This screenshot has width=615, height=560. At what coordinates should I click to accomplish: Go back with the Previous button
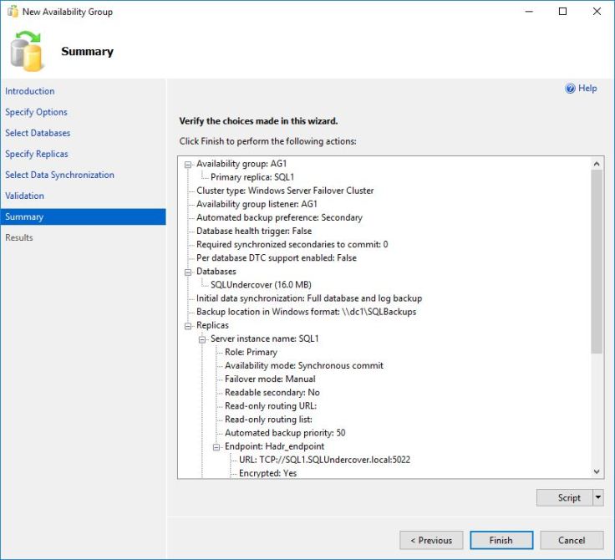[431, 541]
